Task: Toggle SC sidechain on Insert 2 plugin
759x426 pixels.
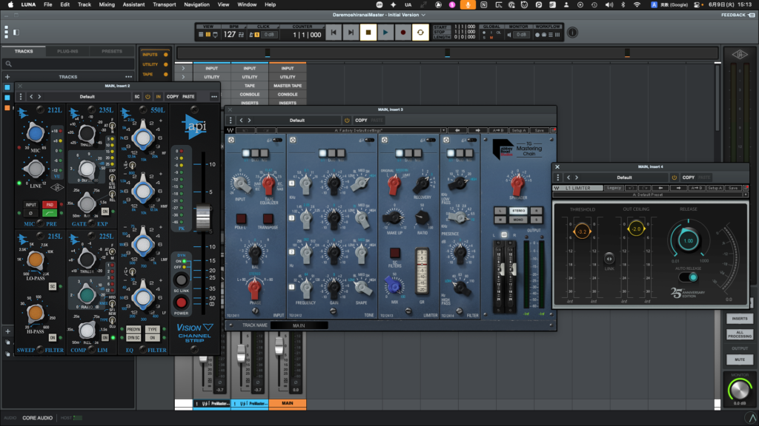Action: (x=137, y=97)
